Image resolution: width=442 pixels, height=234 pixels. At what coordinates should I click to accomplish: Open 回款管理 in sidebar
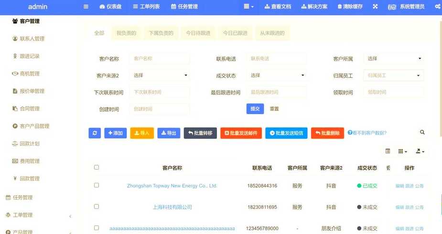(26, 179)
